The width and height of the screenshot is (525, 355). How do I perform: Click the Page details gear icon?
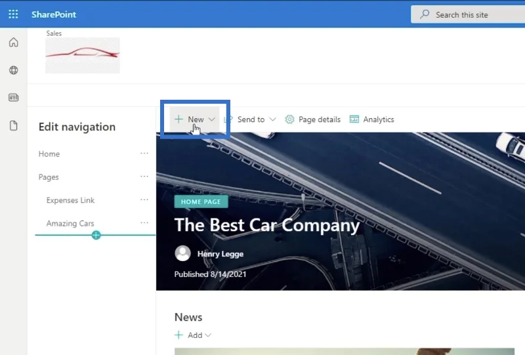289,119
